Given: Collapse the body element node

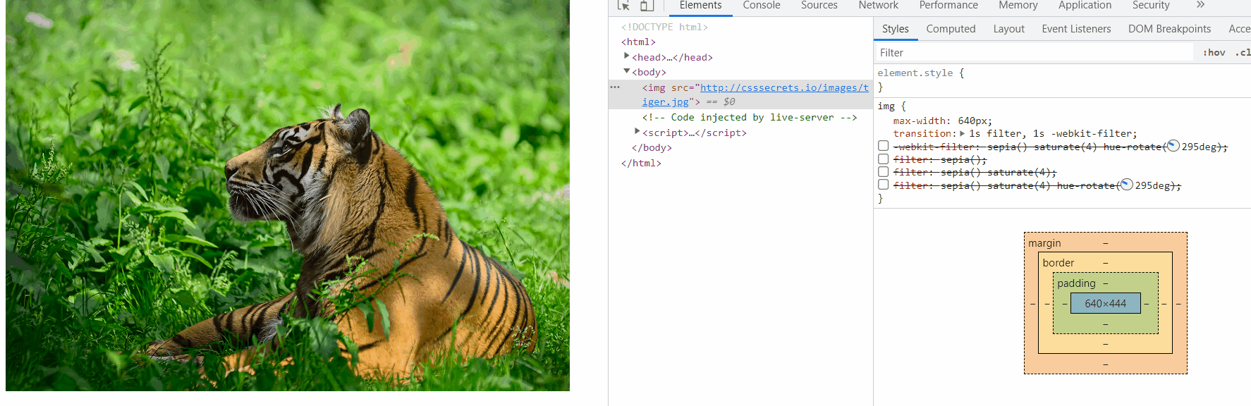Looking at the screenshot, I should [x=626, y=71].
